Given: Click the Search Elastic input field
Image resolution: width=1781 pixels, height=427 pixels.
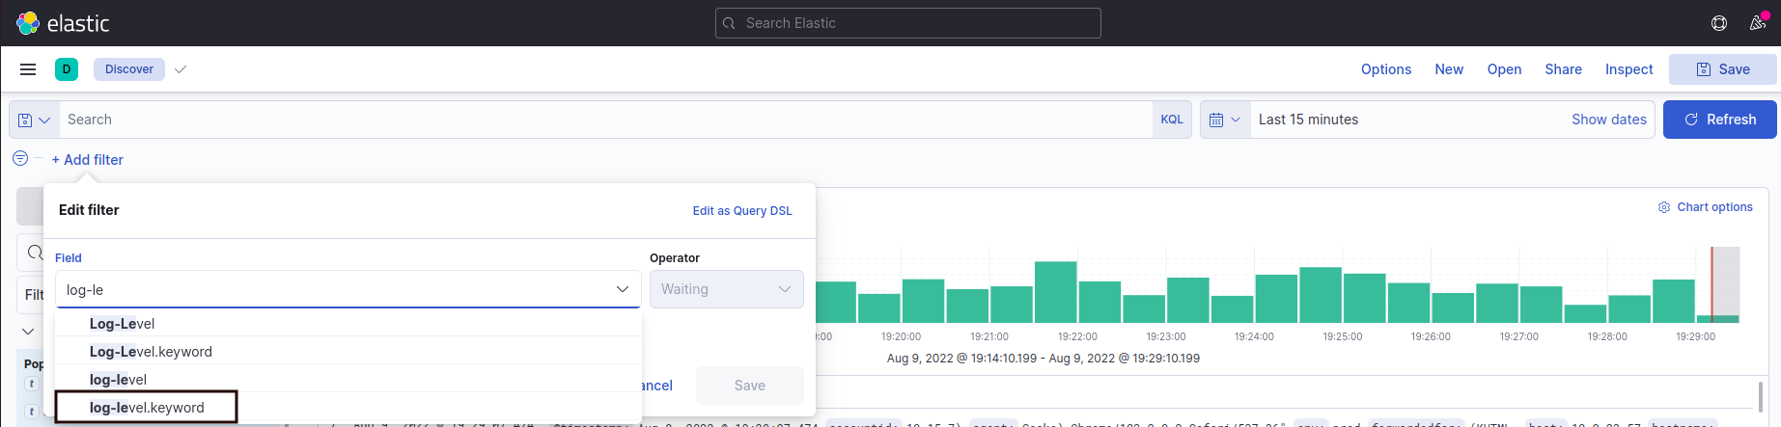Looking at the screenshot, I should click(x=907, y=23).
